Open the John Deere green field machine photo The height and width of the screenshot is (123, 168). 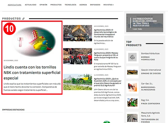[78, 82]
